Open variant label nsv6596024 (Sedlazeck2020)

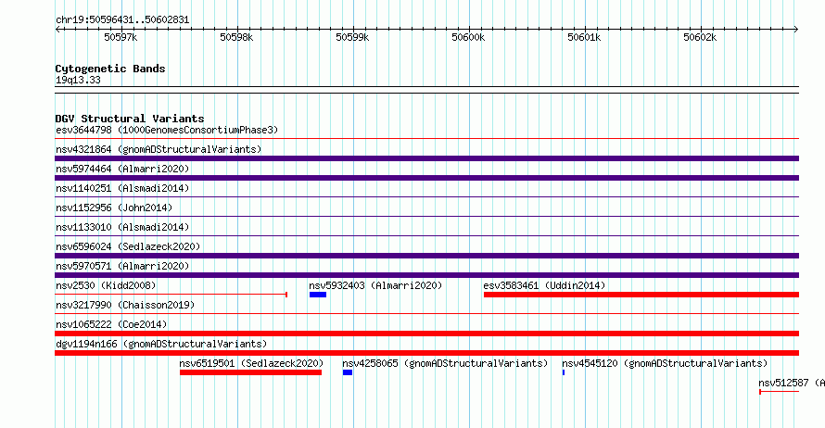128,246
